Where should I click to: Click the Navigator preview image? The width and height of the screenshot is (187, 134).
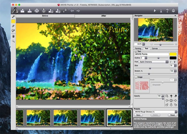pyautogui.click(x=156, y=30)
